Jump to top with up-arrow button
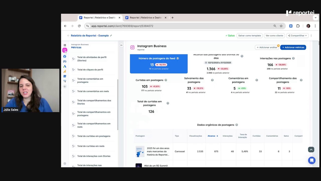This screenshot has width=321, height=181. (311, 150)
